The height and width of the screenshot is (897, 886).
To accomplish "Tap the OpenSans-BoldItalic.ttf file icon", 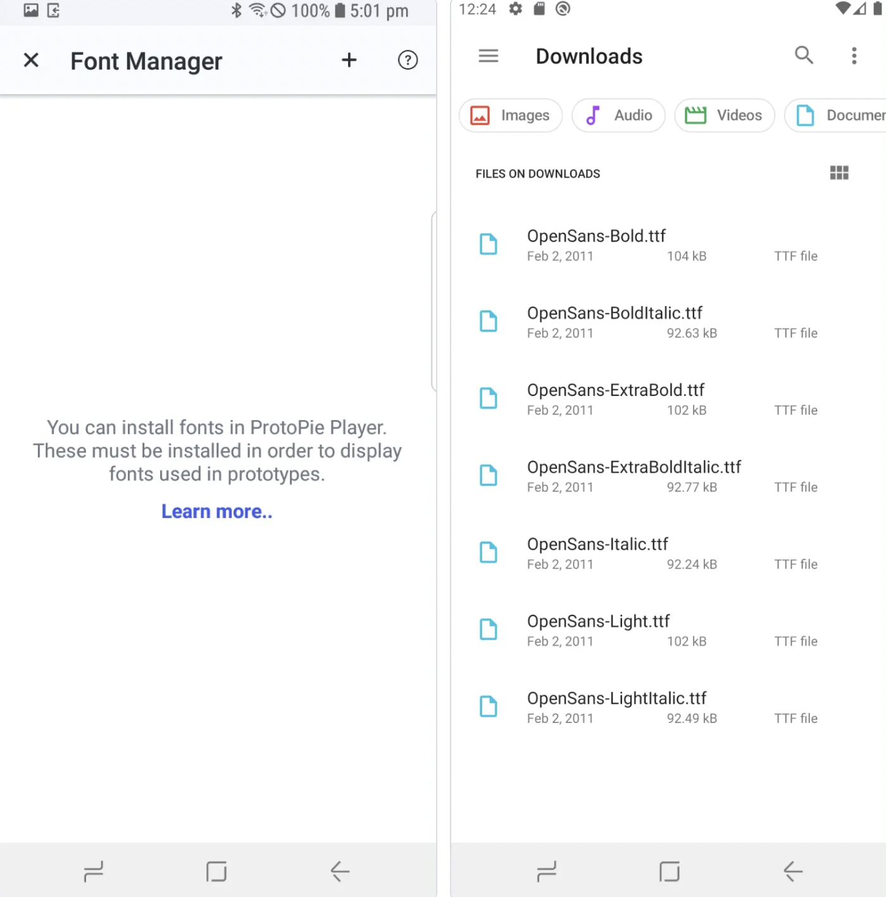I will 489,321.
